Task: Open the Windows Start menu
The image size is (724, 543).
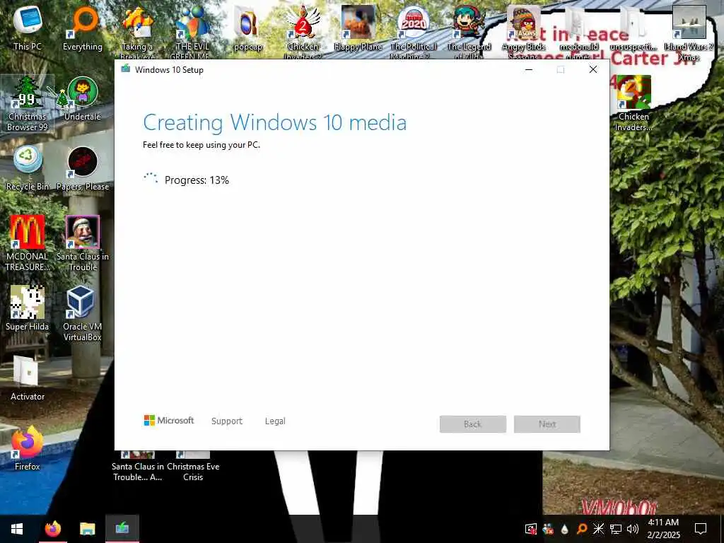Action: 17,529
